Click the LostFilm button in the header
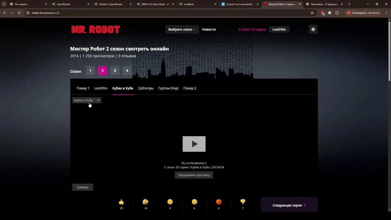 (279, 29)
